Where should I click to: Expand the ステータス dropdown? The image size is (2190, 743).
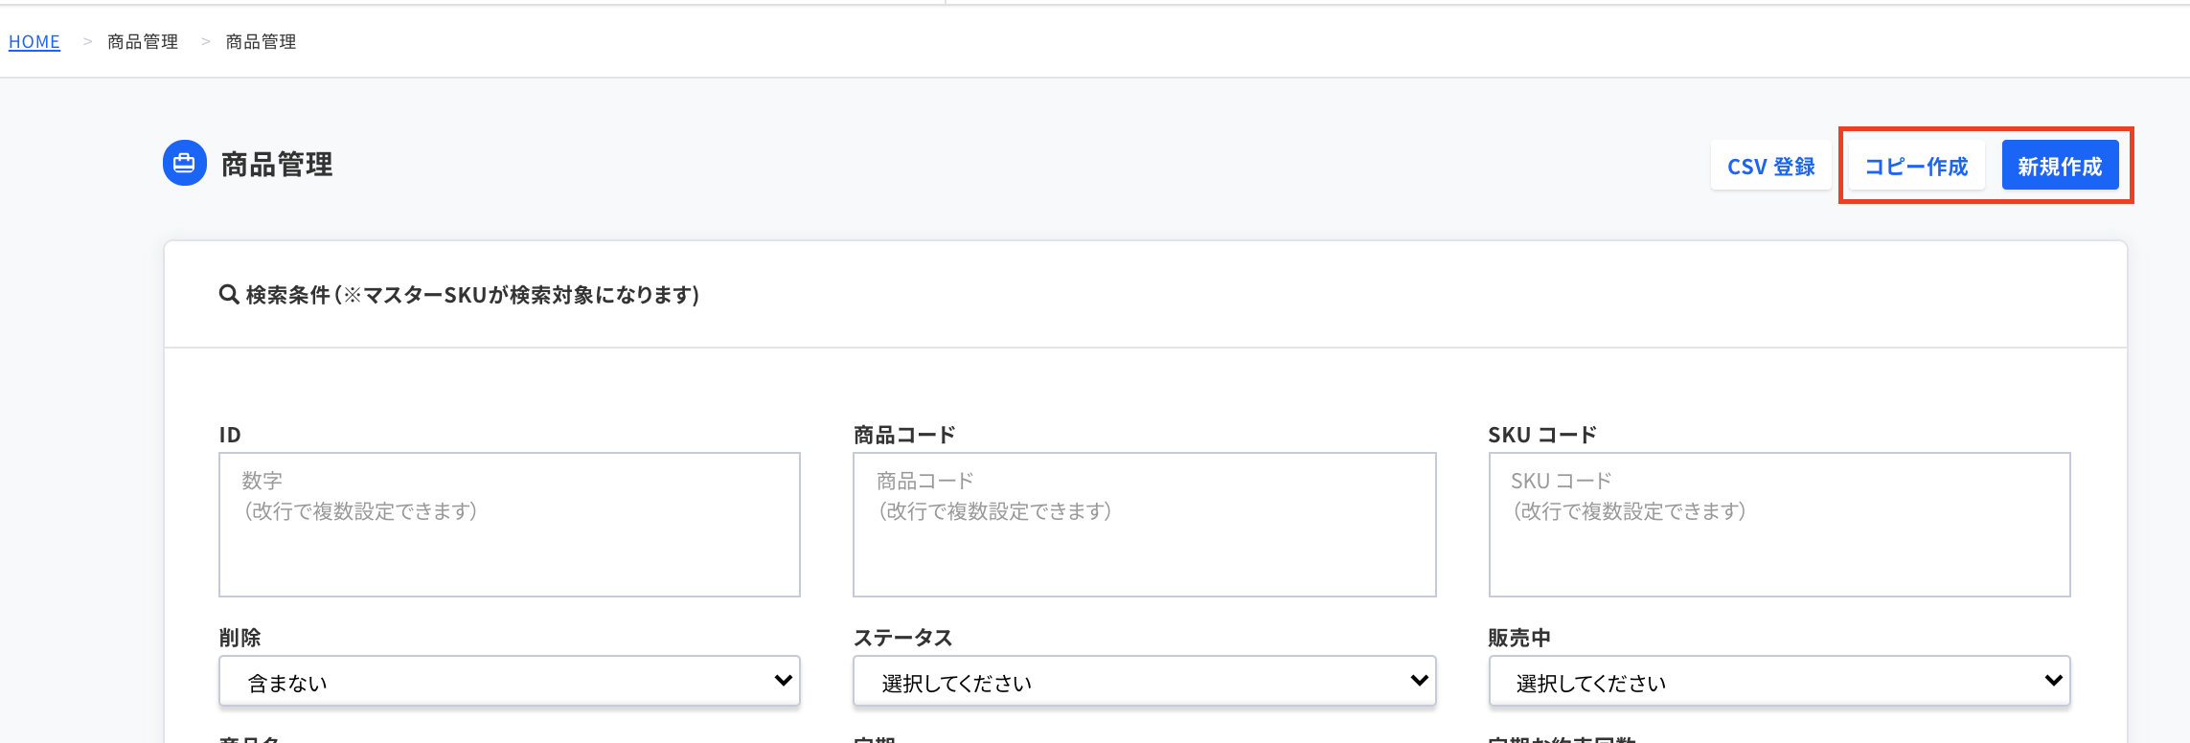(1144, 682)
